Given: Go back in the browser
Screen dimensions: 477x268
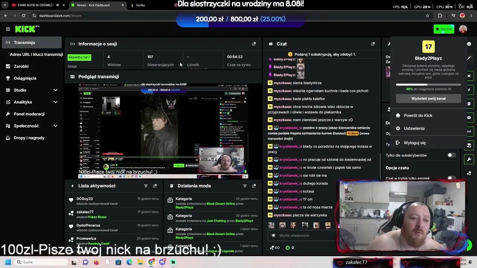Looking at the screenshot, I should (6, 16).
